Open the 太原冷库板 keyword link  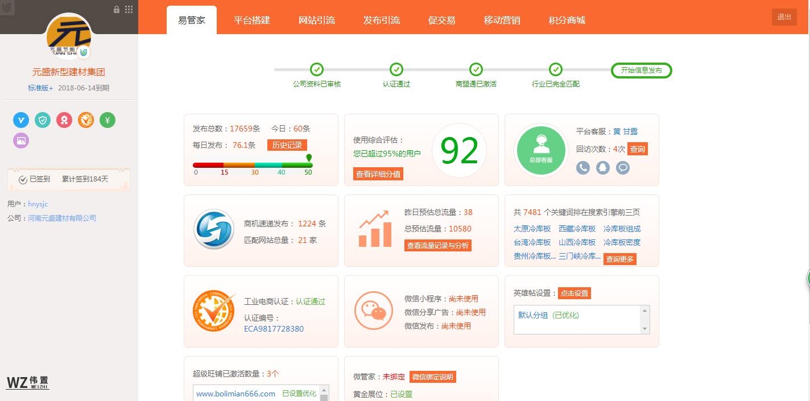(532, 229)
